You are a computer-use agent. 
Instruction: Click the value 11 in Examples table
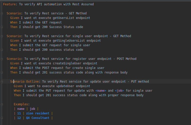point(19,113)
